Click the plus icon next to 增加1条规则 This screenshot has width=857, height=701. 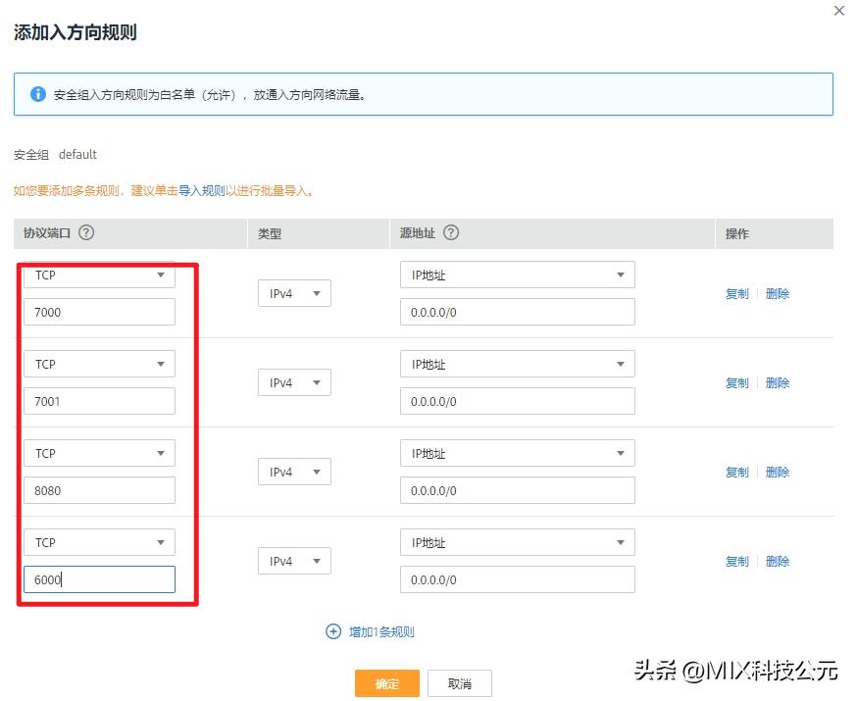click(x=334, y=632)
